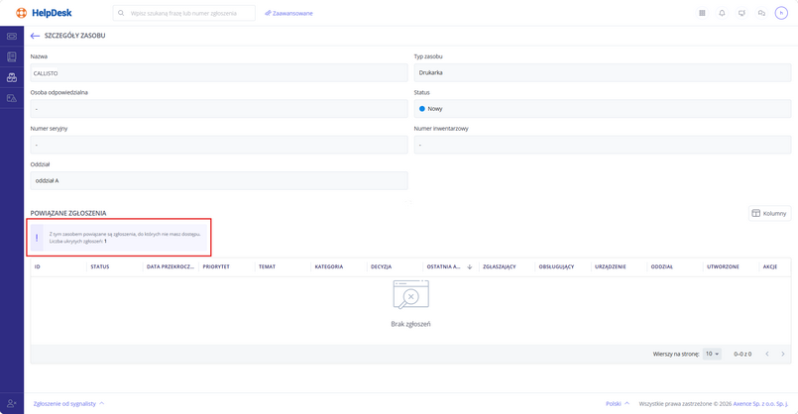798x414 pixels.
Task: Open tickets section in sidebar
Action: (12, 36)
